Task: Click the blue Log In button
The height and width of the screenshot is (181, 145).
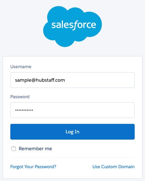Action: coord(72,132)
